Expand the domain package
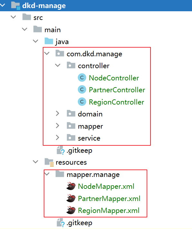This screenshot has width=192, height=229. coord(58,114)
